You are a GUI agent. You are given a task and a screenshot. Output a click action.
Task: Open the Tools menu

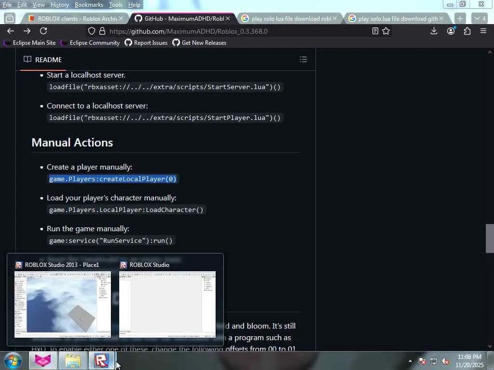click(115, 5)
